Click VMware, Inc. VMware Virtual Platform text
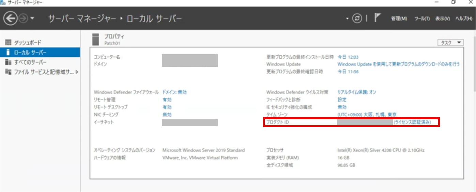Viewport: 476px width, 192px height. pyautogui.click(x=200, y=158)
